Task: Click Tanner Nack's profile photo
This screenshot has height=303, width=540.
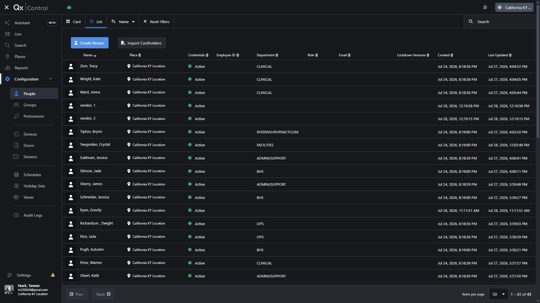Action: [x=9, y=289]
